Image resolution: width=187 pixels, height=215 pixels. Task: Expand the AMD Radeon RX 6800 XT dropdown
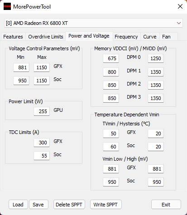[x=93, y=23]
